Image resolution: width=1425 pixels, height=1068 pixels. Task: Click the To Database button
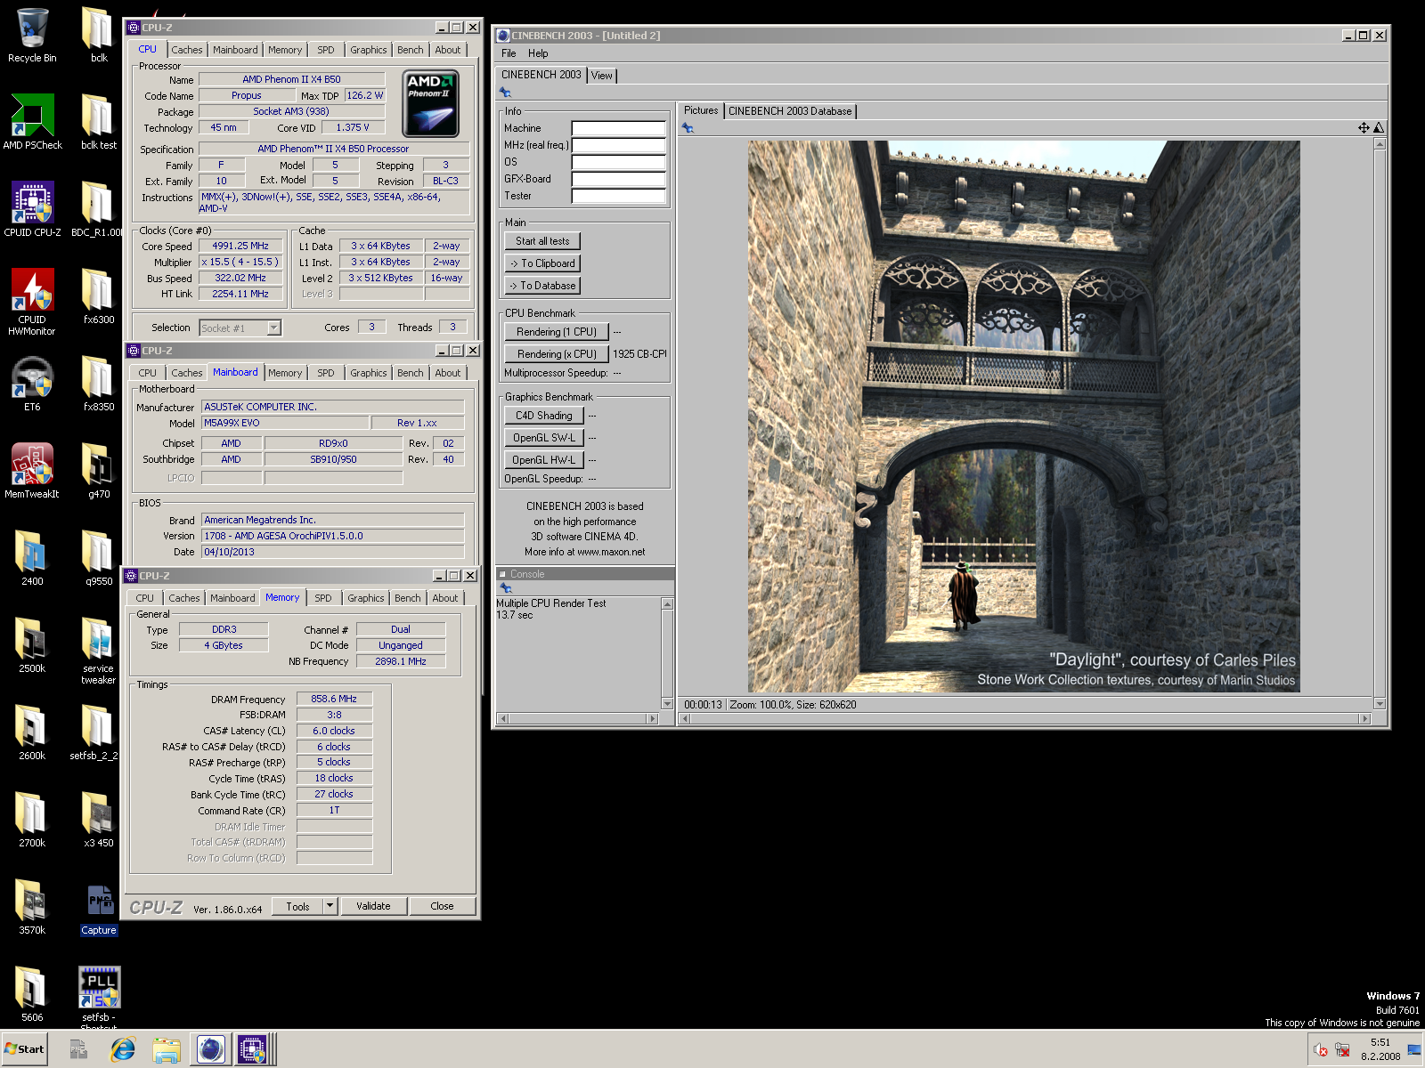pos(542,286)
